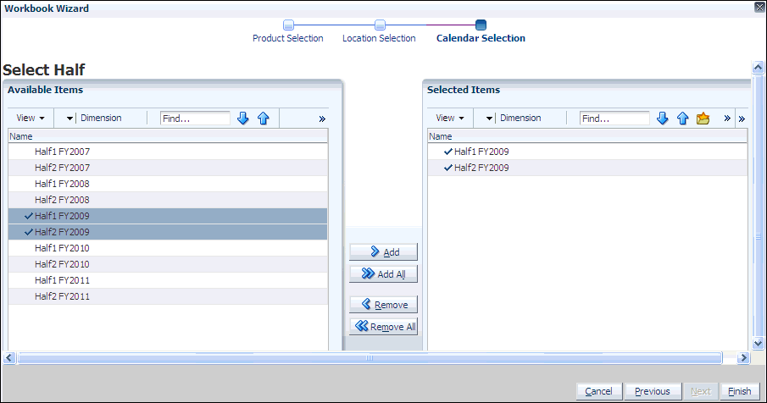Close the Workbook Wizard window
The height and width of the screenshot is (403, 767).
pyautogui.click(x=759, y=8)
